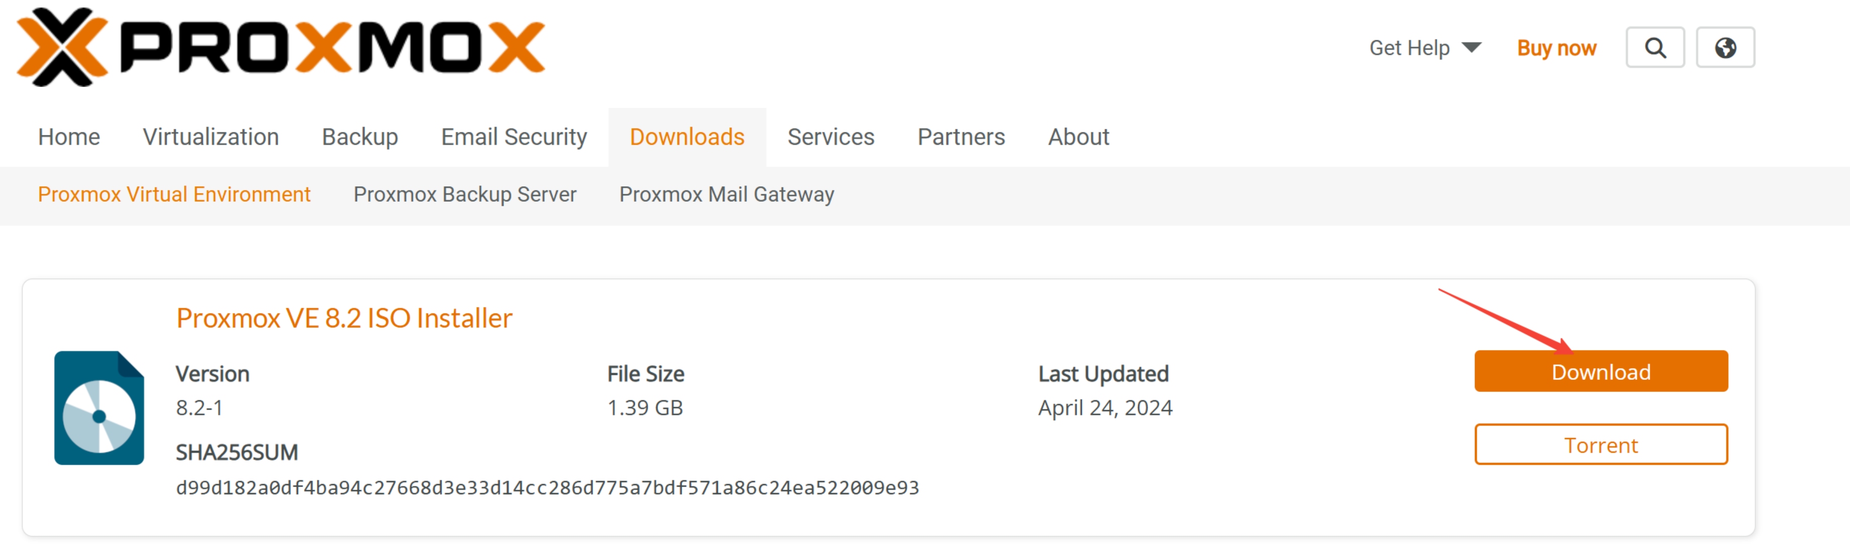Click the Proxmox logo
1850x548 pixels.
pyautogui.click(x=280, y=47)
